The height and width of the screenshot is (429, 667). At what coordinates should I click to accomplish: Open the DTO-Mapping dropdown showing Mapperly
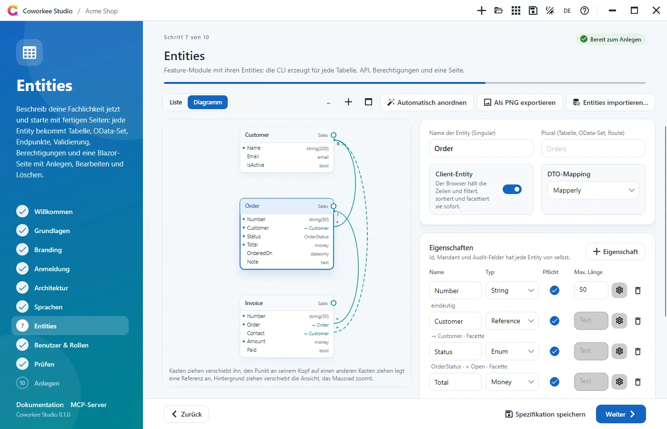(593, 190)
